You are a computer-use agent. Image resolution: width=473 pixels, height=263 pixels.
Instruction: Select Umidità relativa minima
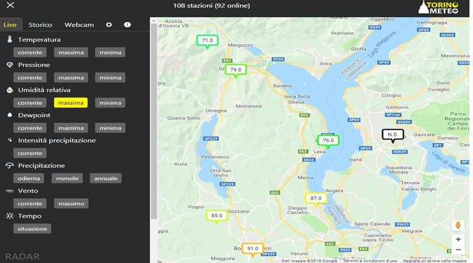tap(111, 103)
